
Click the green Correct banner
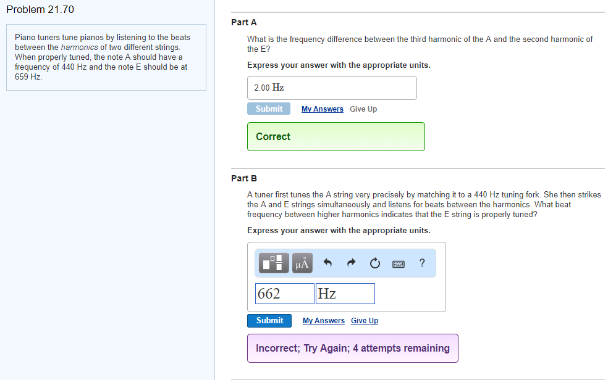pyautogui.click(x=336, y=136)
